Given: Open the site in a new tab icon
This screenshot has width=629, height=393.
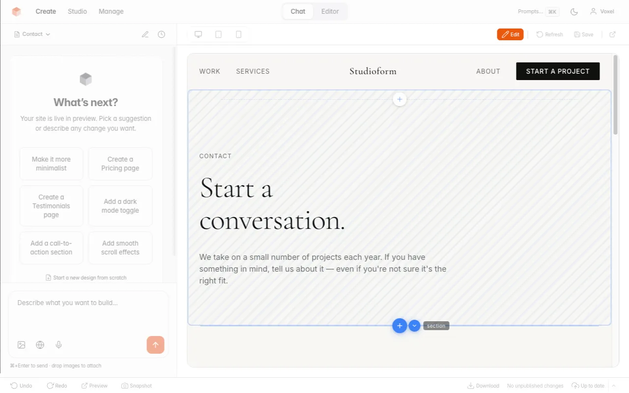Looking at the screenshot, I should point(612,34).
